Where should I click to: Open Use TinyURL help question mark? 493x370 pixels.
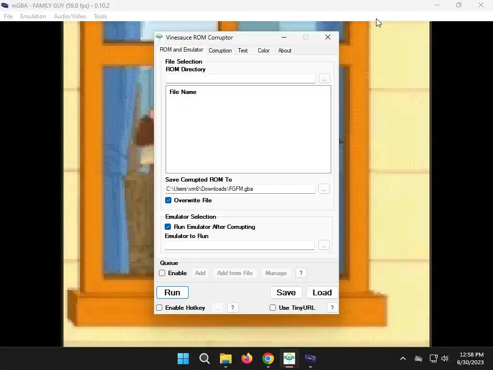click(332, 308)
